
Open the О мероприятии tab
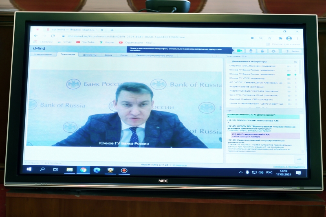(x=43, y=55)
